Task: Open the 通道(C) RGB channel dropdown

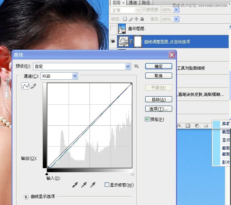Action: (75, 76)
